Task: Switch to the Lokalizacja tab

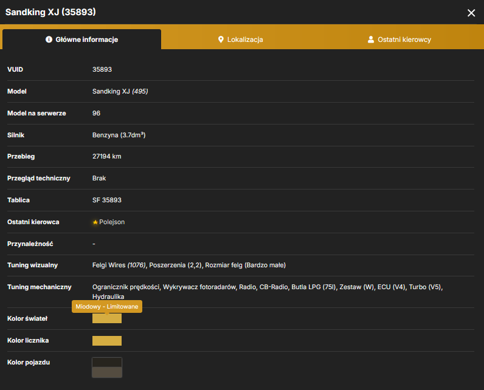Action: coord(240,39)
